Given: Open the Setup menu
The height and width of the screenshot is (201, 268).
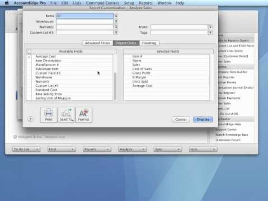Looking at the screenshot, I should [129, 3].
